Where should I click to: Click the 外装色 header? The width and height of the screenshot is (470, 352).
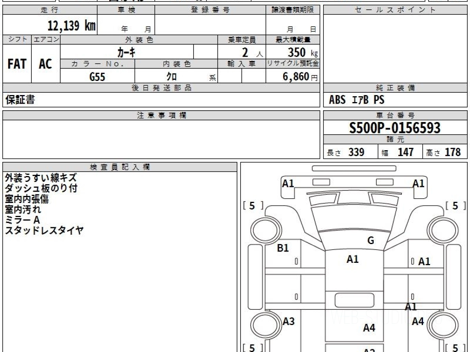(x=139, y=40)
